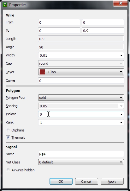The height and width of the screenshot is (191, 130).
Task: Click the red Top layer color swatch
Action: (42, 72)
